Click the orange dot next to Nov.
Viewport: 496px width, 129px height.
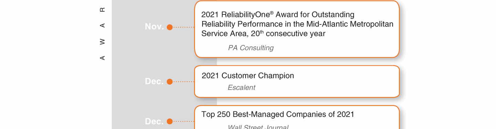pyautogui.click(x=169, y=27)
